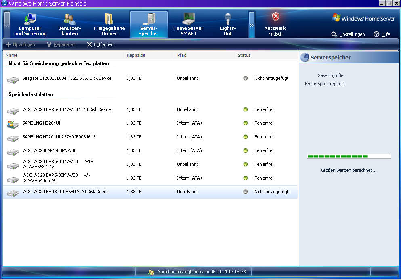Sort by the Status column header

coord(266,55)
